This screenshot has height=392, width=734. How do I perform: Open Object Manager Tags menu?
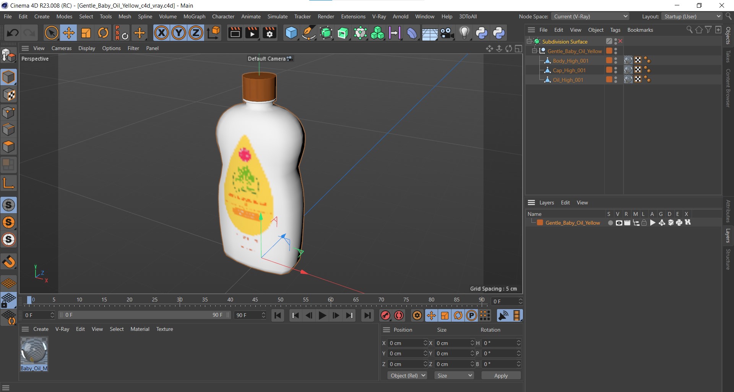(x=615, y=30)
